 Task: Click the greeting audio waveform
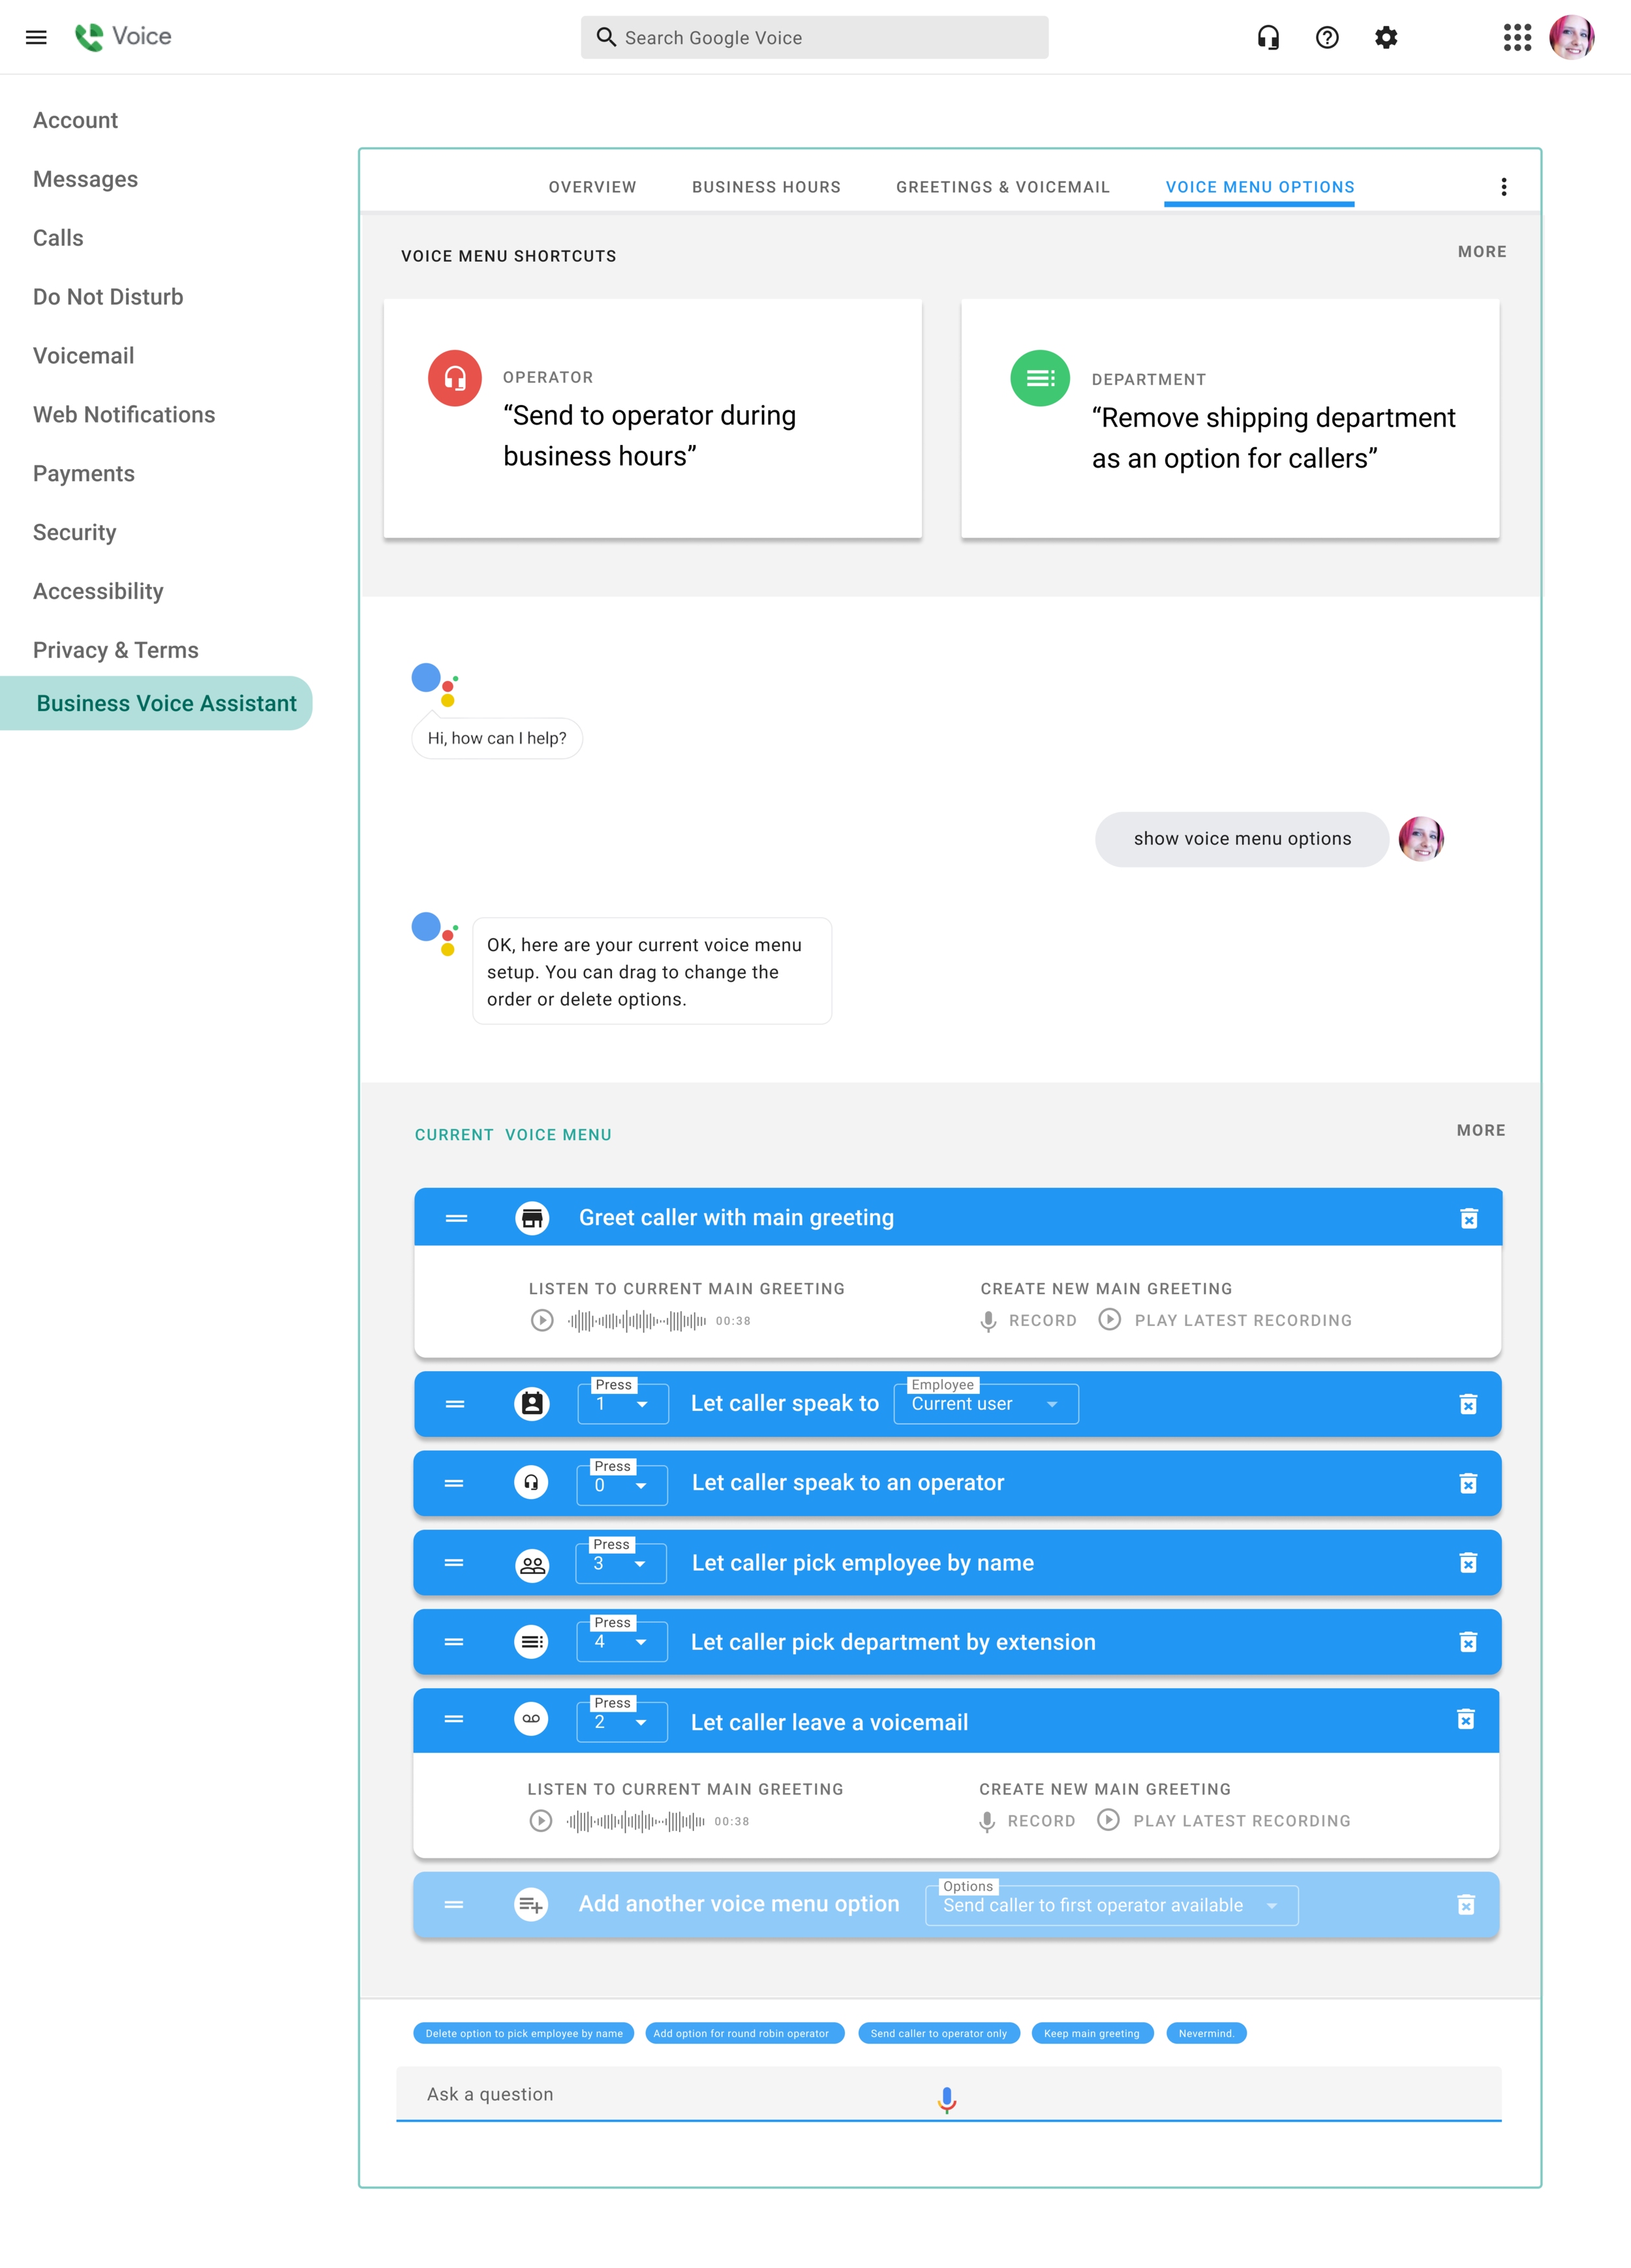[637, 1321]
